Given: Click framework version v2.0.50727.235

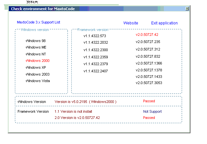Looking at the screenshot, I should (148, 42).
